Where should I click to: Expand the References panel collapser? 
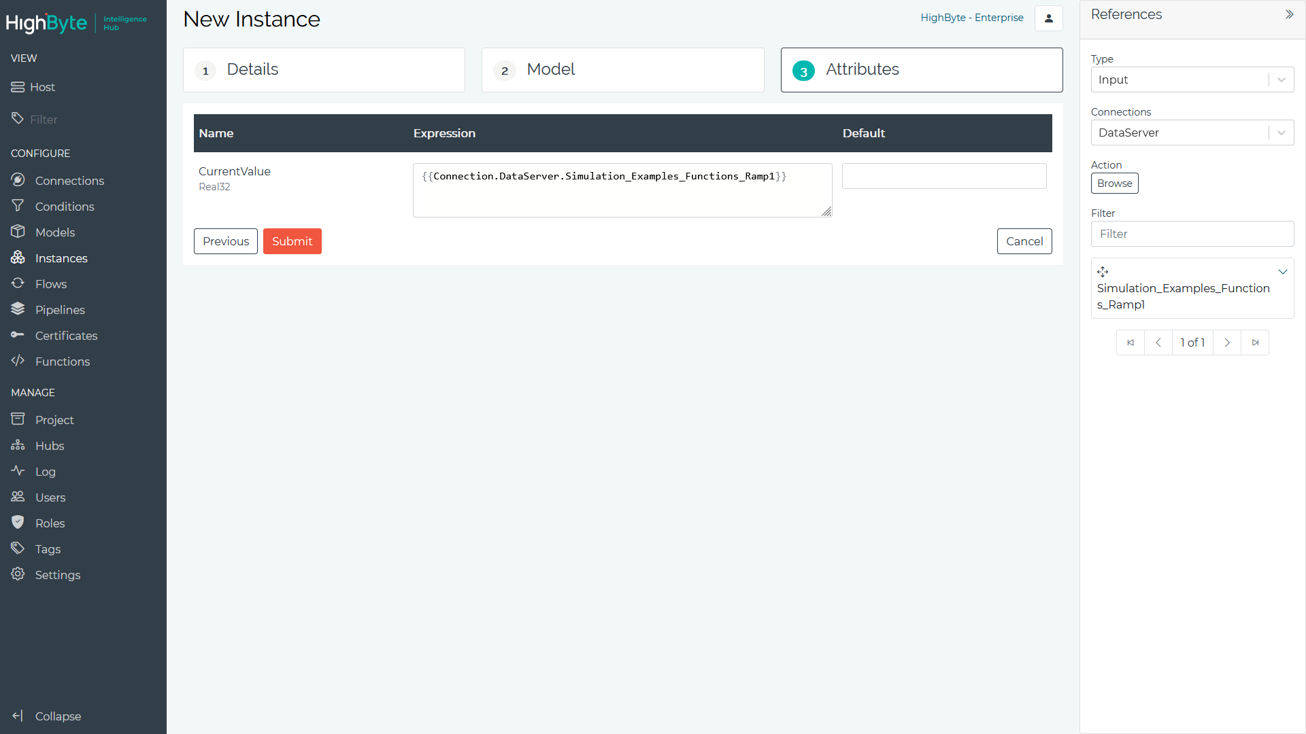pyautogui.click(x=1289, y=14)
